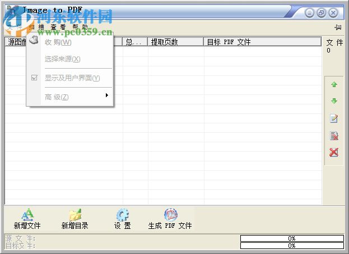This screenshot has width=349, height=254.
Task: Move item down with green down arrow
Action: coord(334,101)
